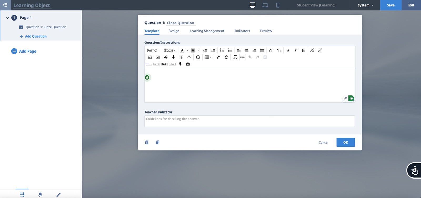421x198 pixels.
Task: Switch to mobile preview mode
Action: (278, 5)
